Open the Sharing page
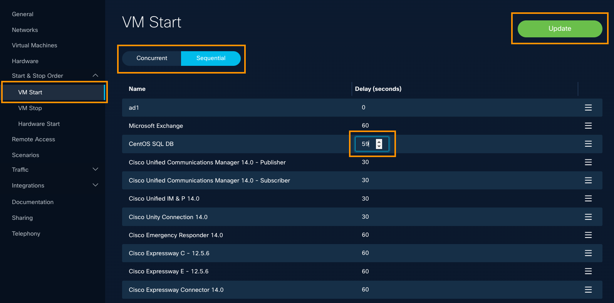 [22, 218]
